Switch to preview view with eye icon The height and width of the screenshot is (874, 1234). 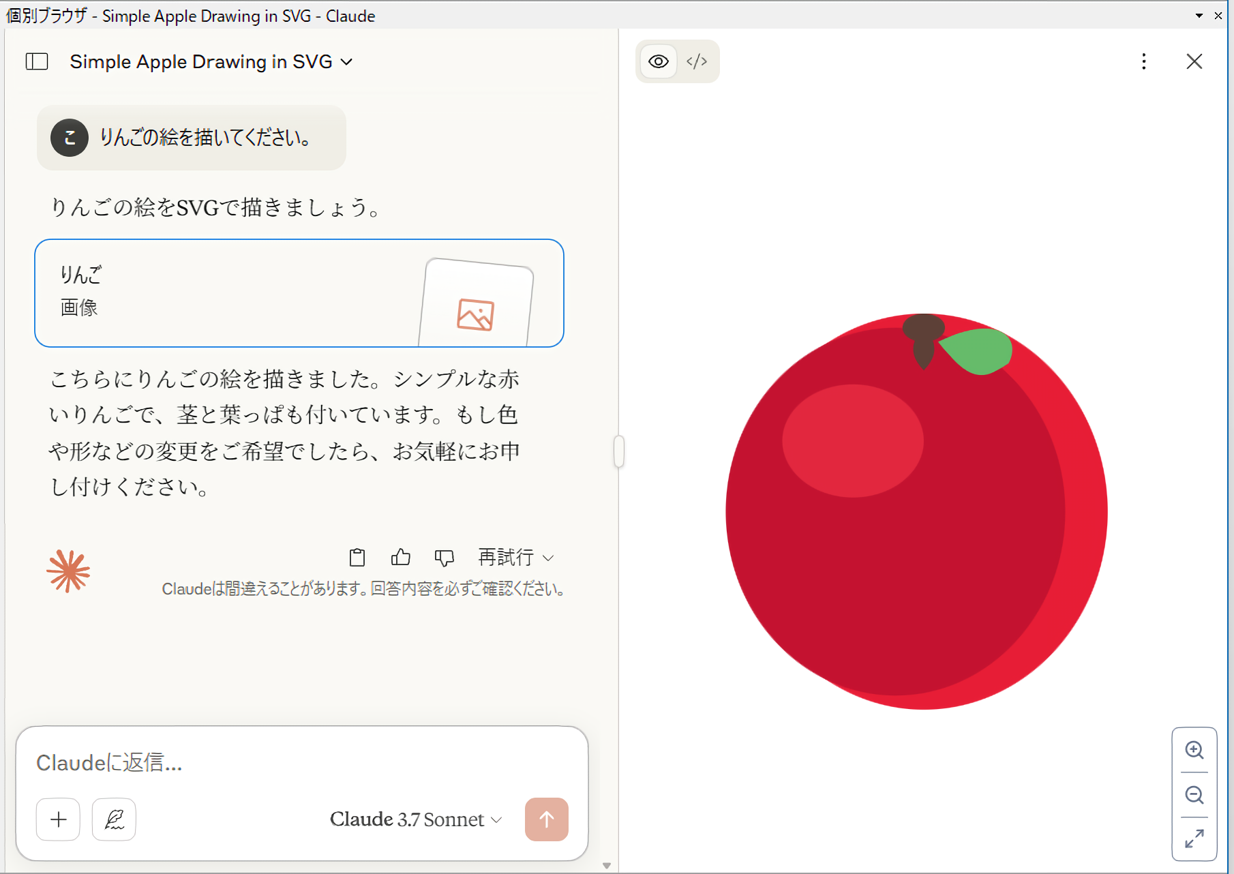pyautogui.click(x=658, y=61)
